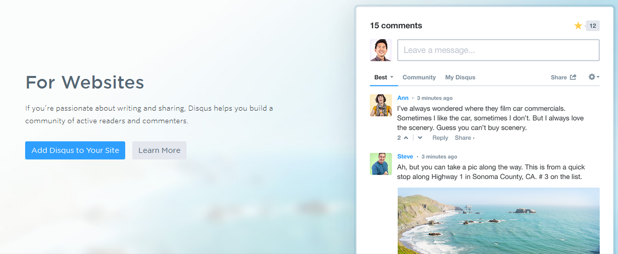Image resolution: width=618 pixels, height=254 pixels.
Task: Upvote Ann's comment with the up arrow
Action: 406,138
